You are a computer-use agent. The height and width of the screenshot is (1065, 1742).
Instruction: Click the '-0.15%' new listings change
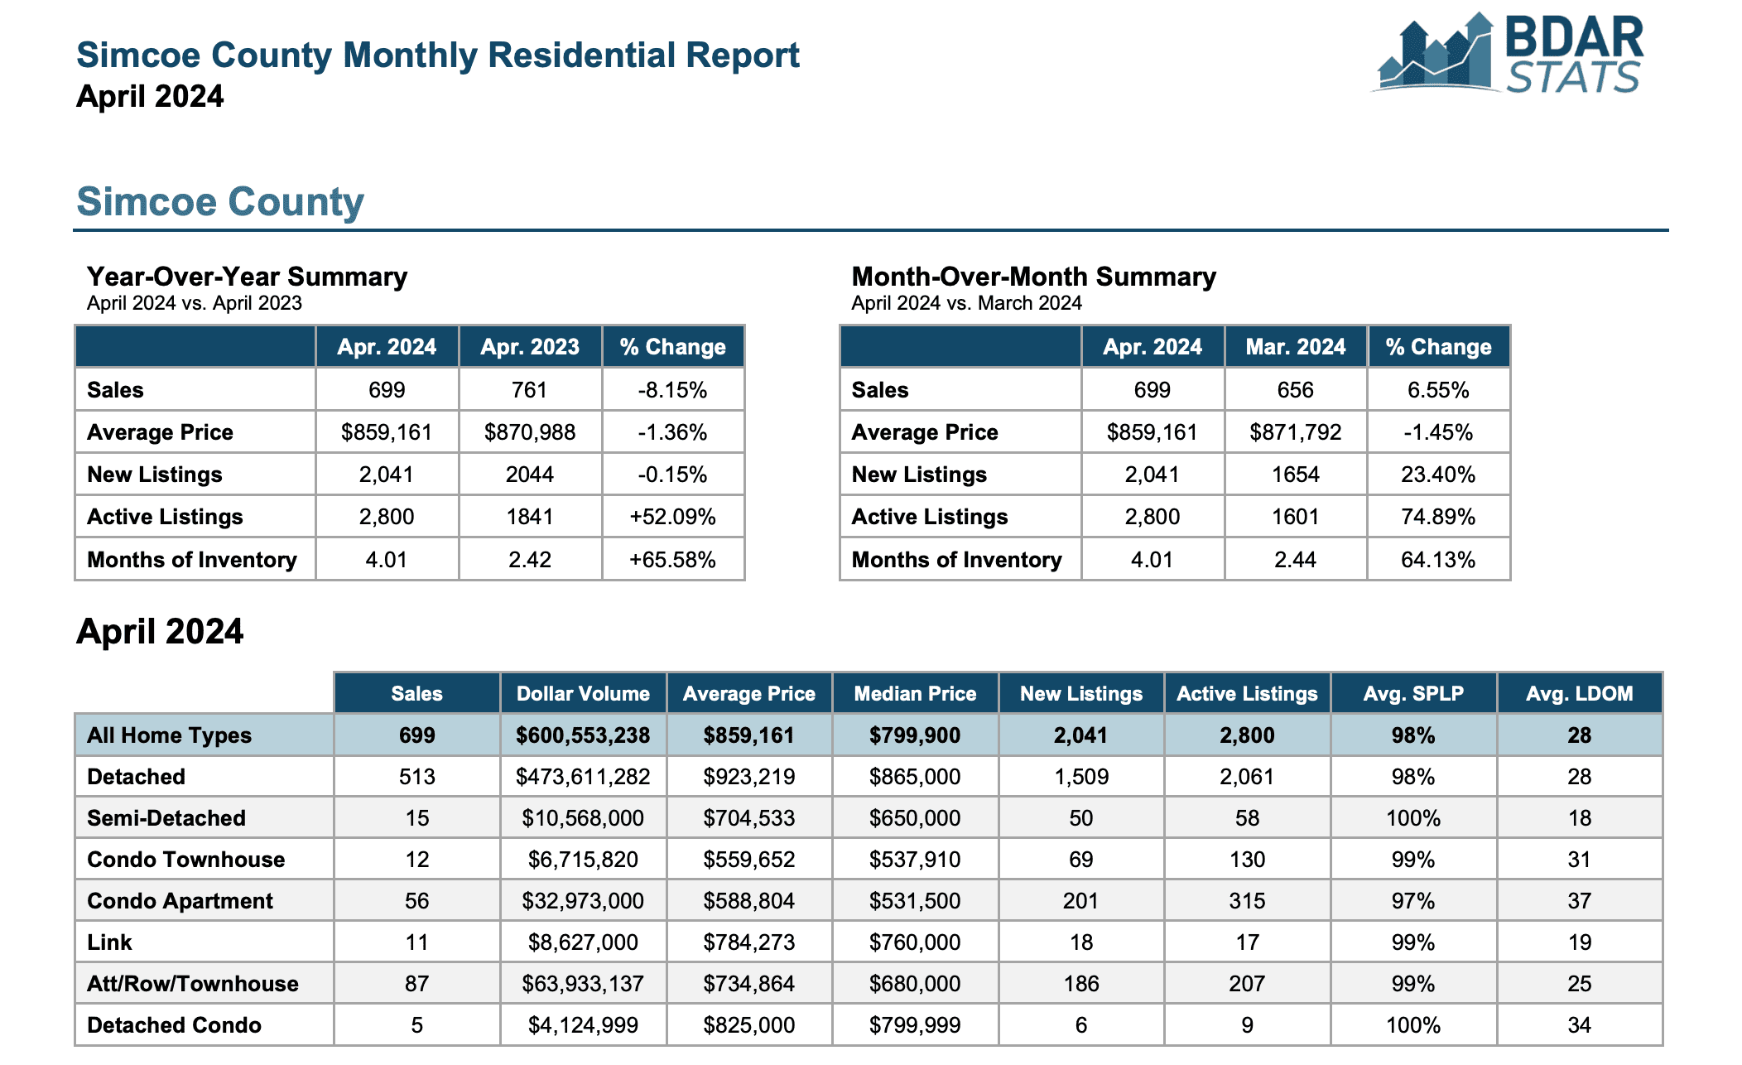pyautogui.click(x=673, y=475)
